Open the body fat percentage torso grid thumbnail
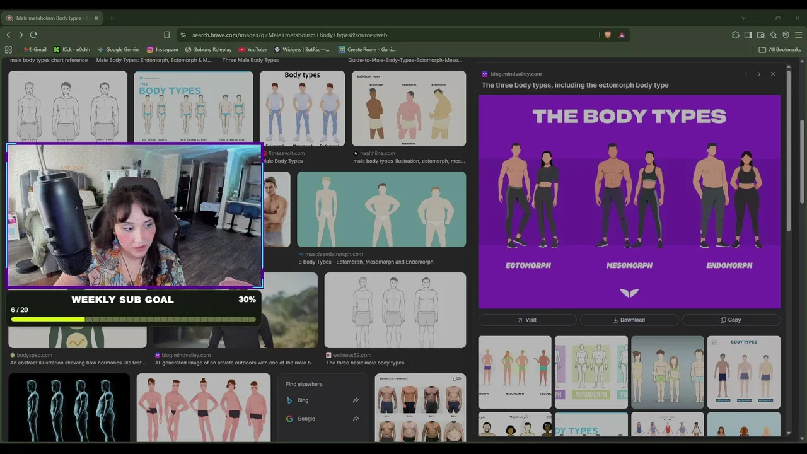Viewport: 807px width, 454px height. 421,407
